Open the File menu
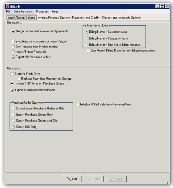 (8, 12)
